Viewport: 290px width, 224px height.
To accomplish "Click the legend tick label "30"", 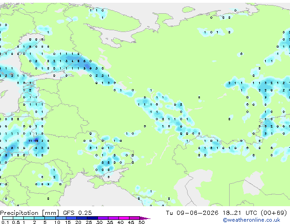I will tap(99, 222).
